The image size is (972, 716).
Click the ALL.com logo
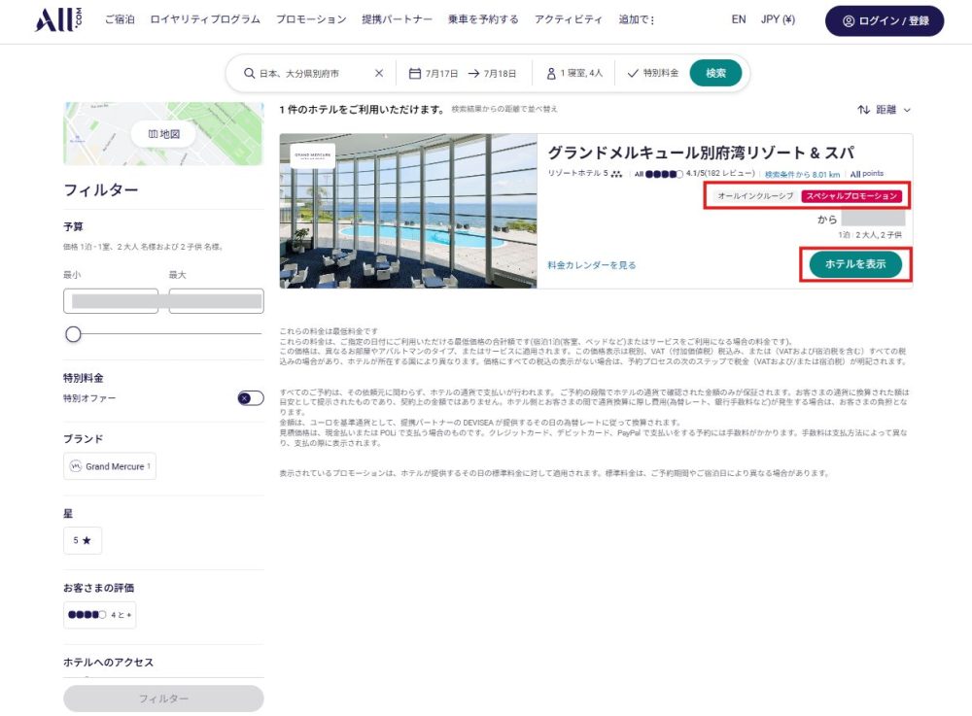(57, 19)
